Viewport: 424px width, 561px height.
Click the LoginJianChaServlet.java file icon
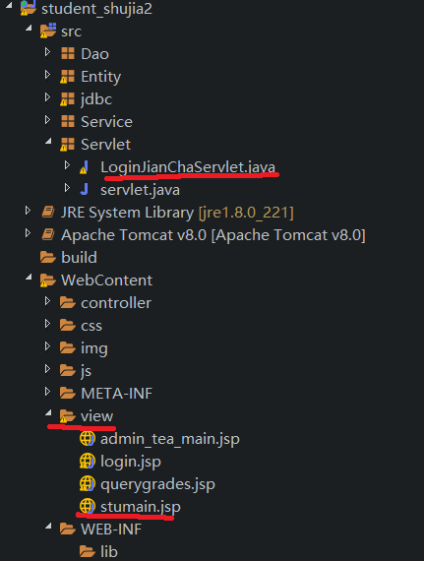(x=84, y=167)
